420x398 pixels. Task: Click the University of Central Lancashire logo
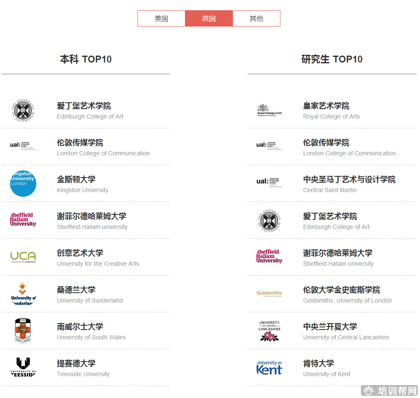click(269, 331)
